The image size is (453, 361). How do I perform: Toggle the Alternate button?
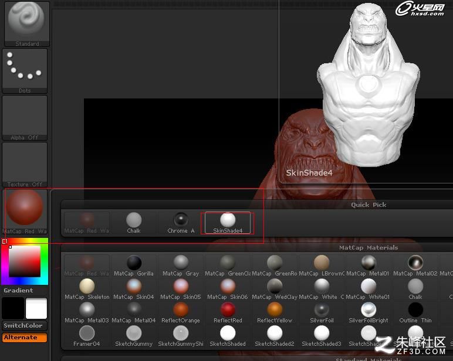25,338
